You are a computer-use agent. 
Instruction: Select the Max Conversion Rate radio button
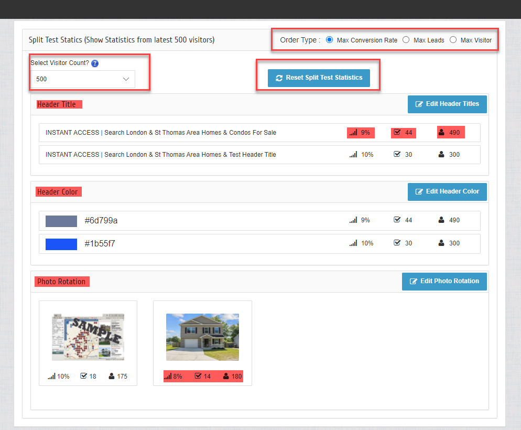pos(330,40)
